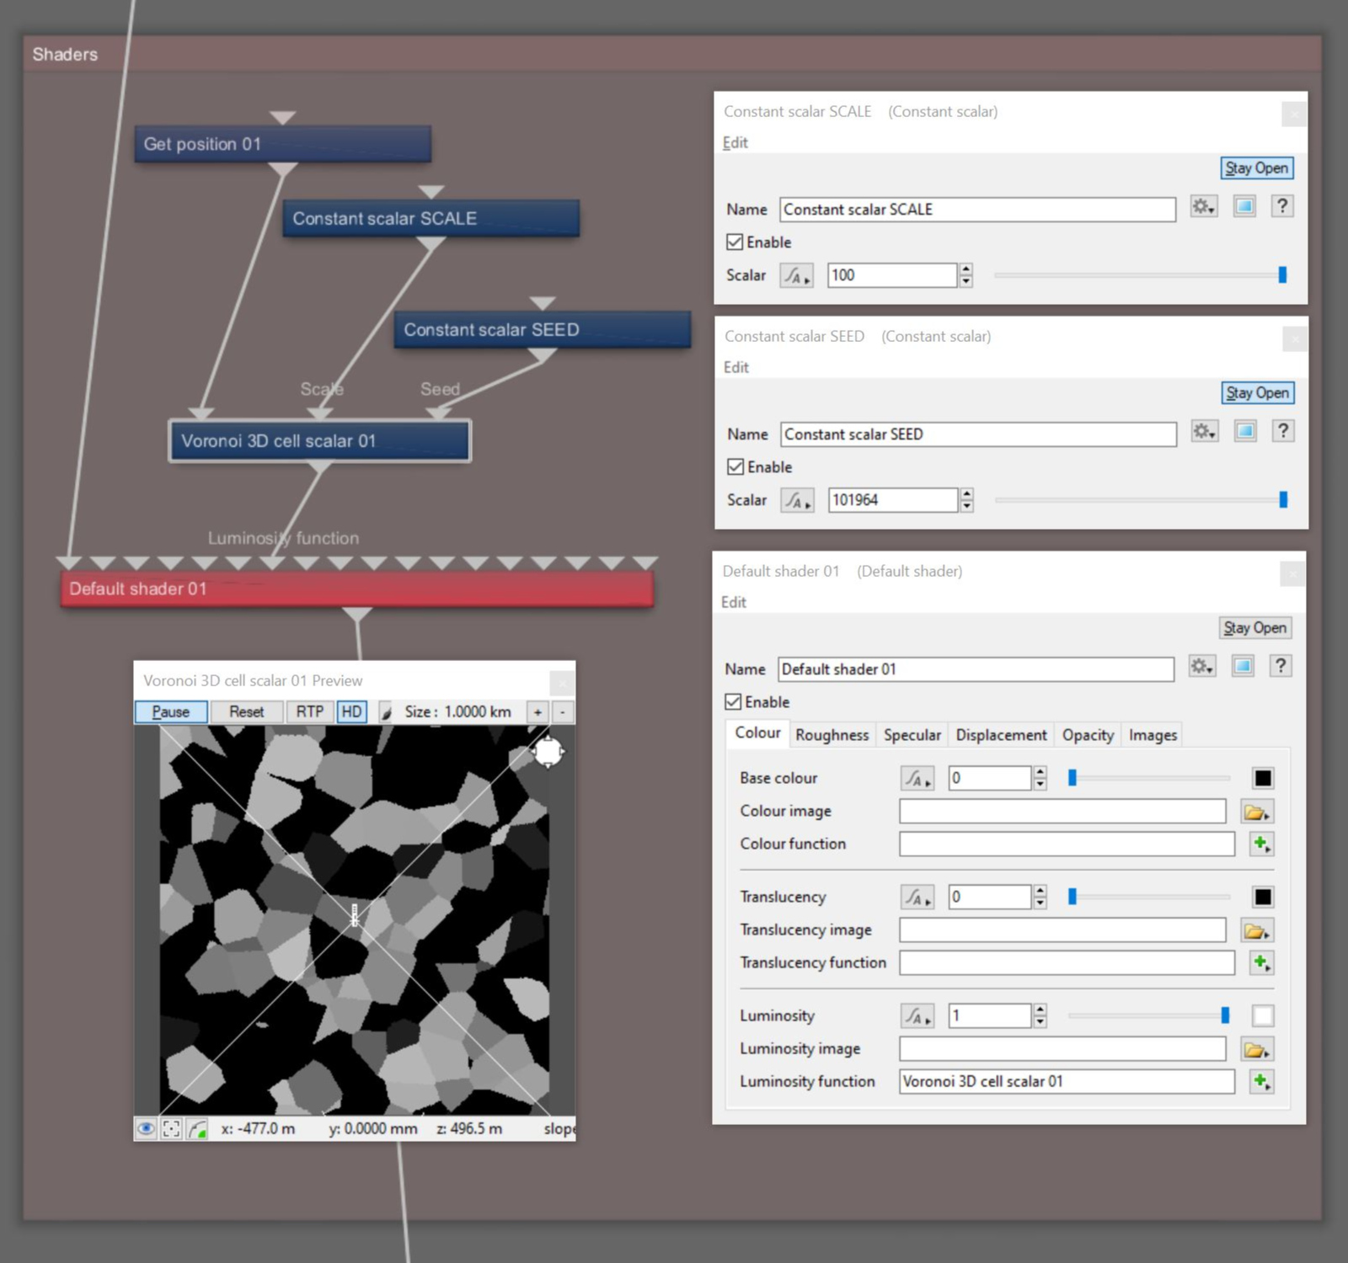Image resolution: width=1348 pixels, height=1263 pixels.
Task: Reset the Voronoi preview
Action: (246, 712)
